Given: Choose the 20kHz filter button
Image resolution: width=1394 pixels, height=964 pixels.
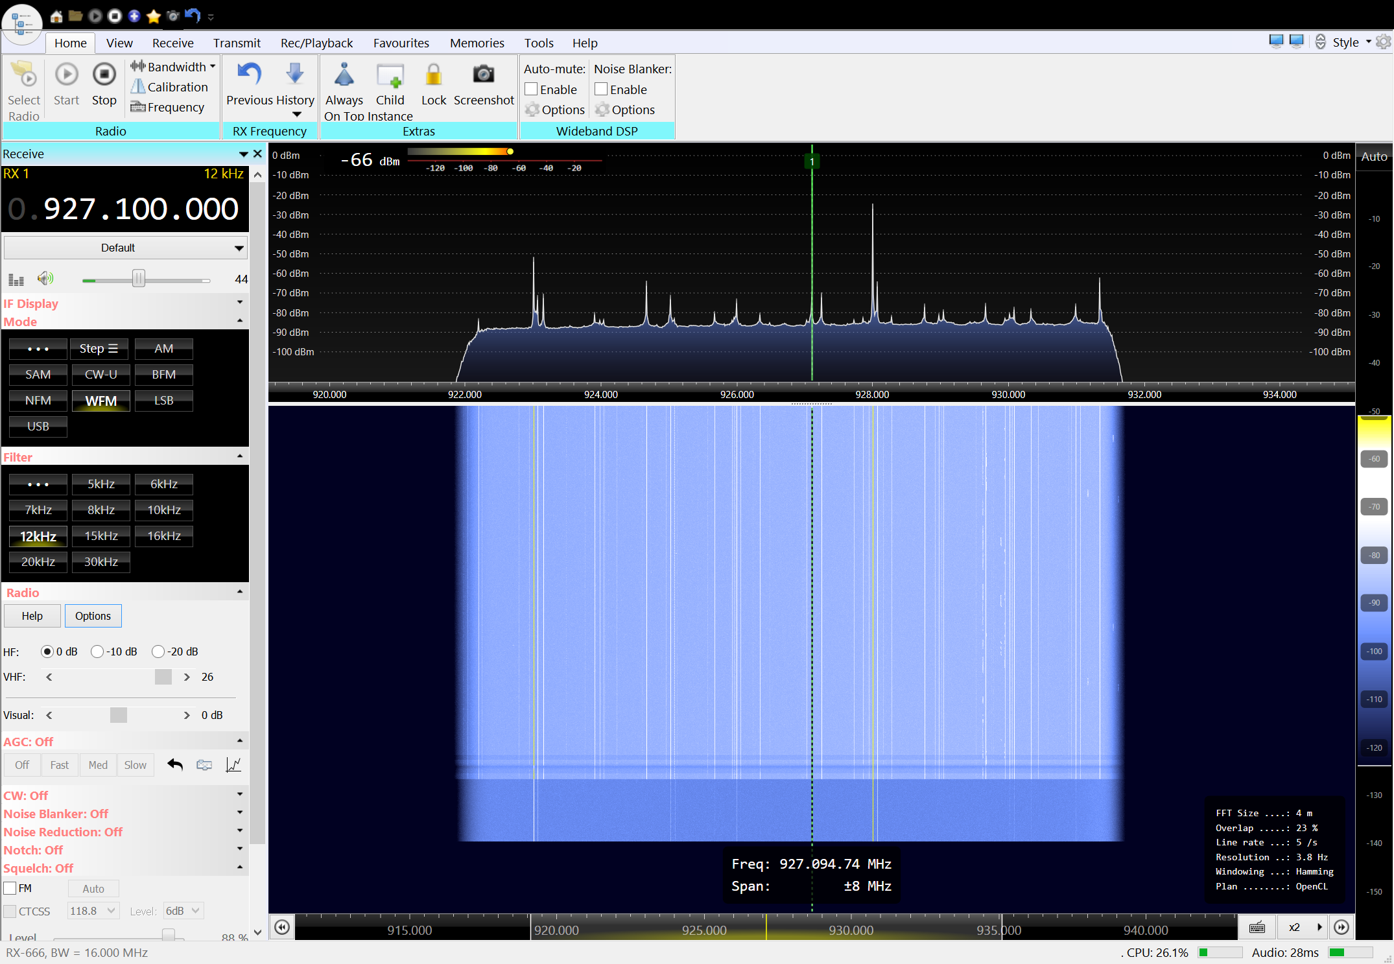Looking at the screenshot, I should (38, 562).
